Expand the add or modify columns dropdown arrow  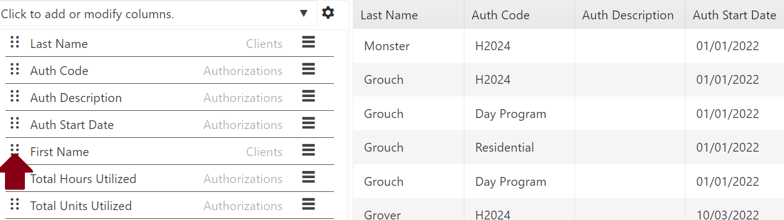coord(304,14)
